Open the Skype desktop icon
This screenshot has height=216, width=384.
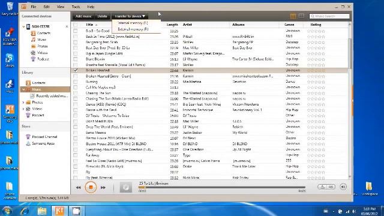tap(10, 60)
